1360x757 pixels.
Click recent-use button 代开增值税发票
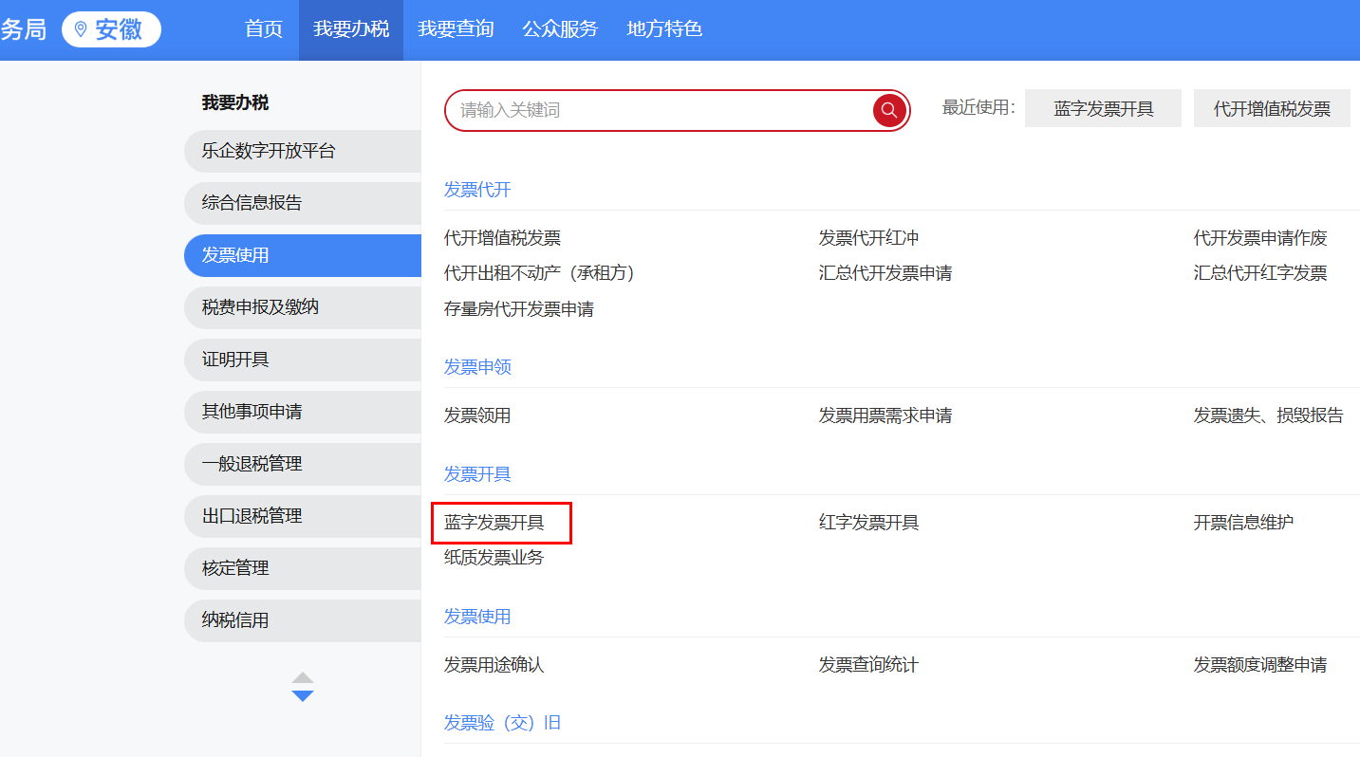pyautogui.click(x=1272, y=108)
